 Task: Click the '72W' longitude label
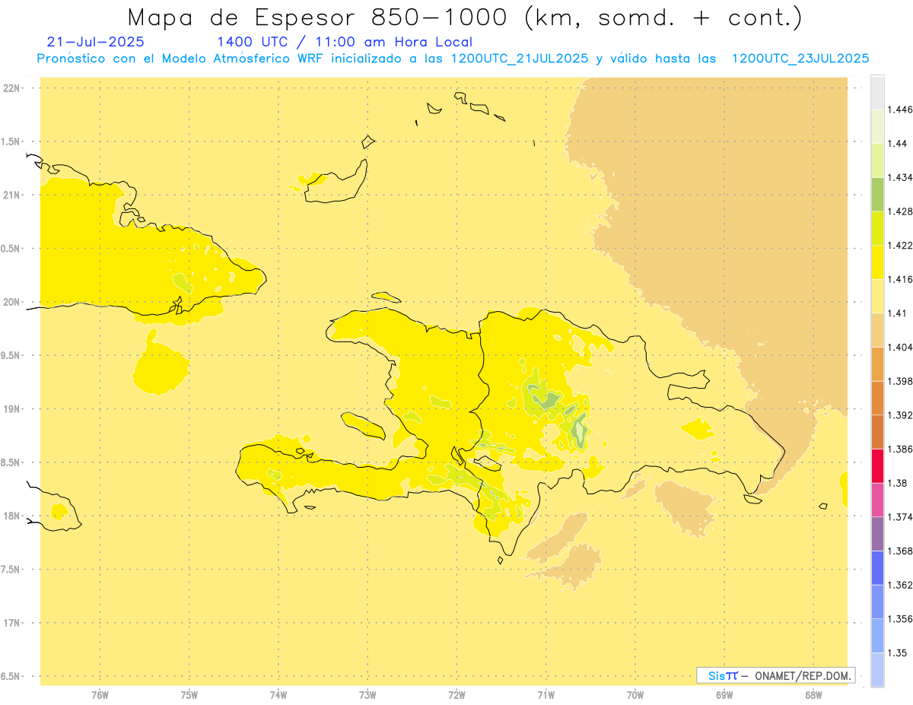point(456,694)
